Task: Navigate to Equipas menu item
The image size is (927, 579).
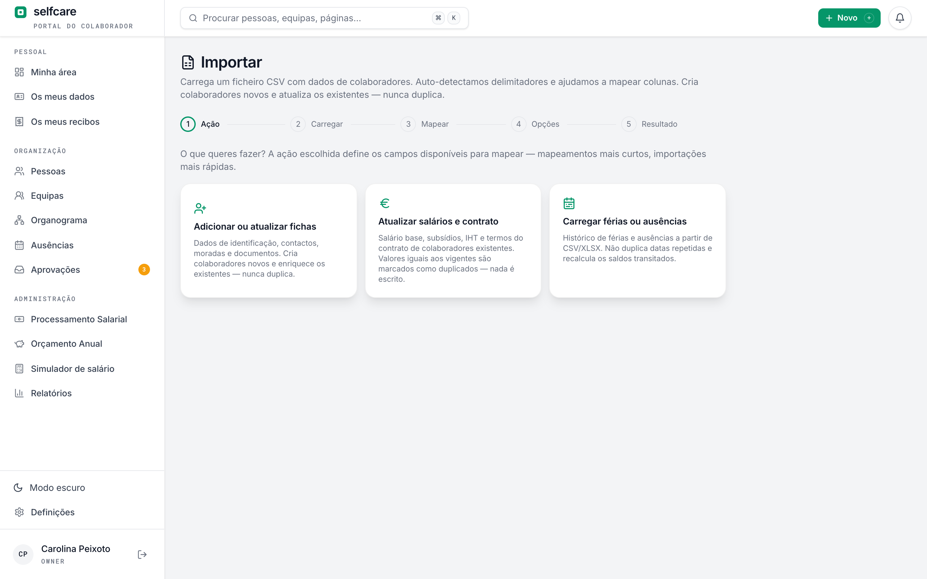Action: tap(82, 196)
